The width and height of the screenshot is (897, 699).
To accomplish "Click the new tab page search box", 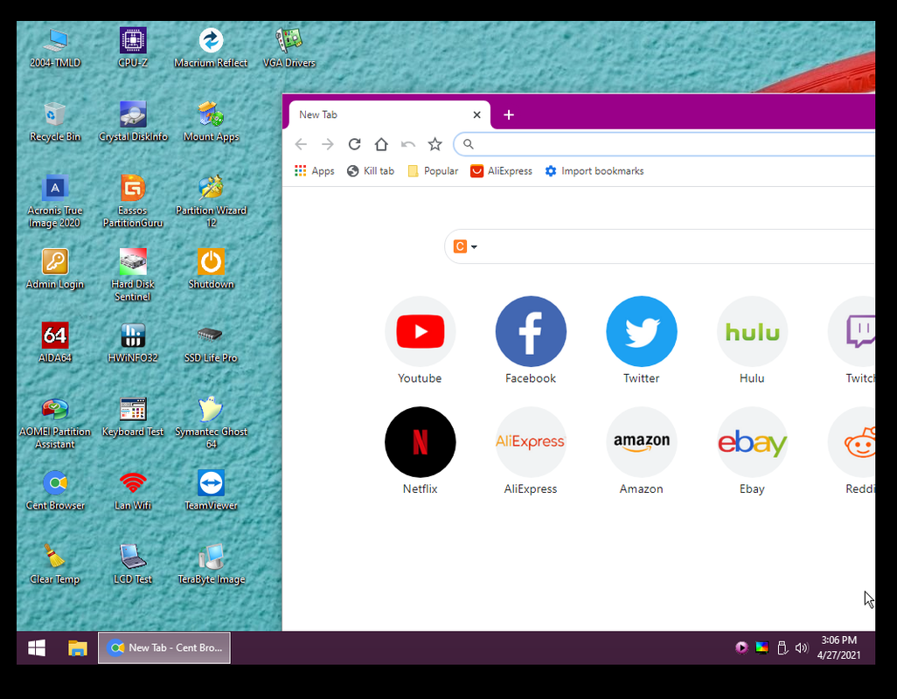I will (x=659, y=246).
